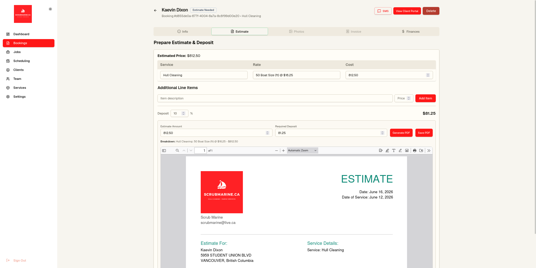Click the Estimate Amount field
The width and height of the screenshot is (536, 268).
(x=216, y=133)
